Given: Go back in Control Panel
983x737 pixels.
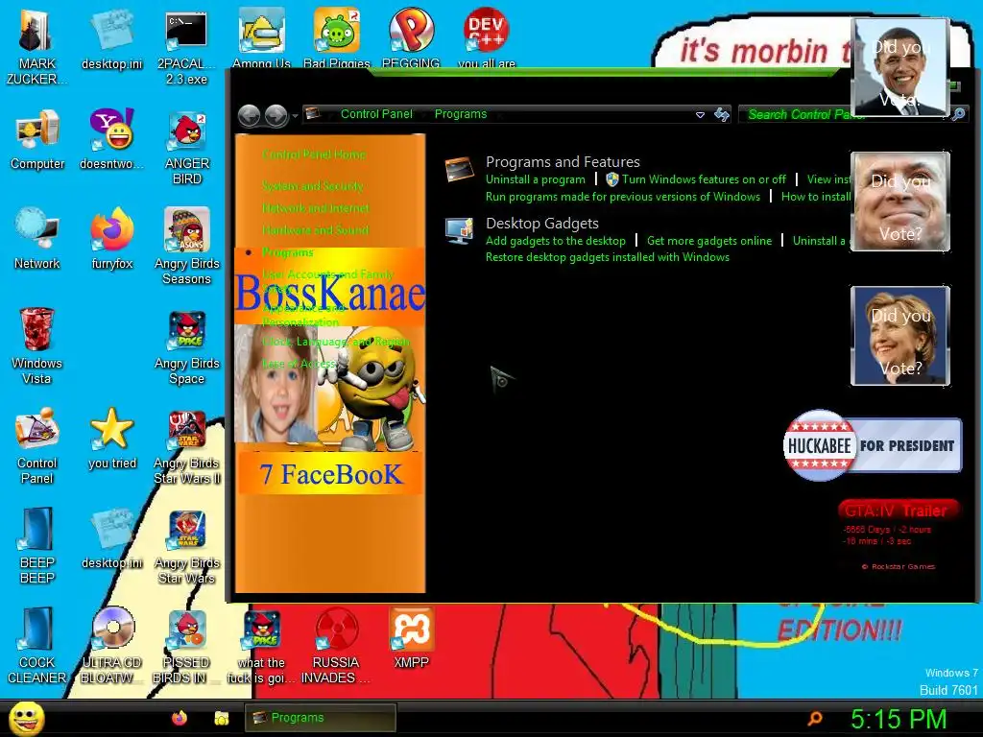Looking at the screenshot, I should (x=250, y=115).
